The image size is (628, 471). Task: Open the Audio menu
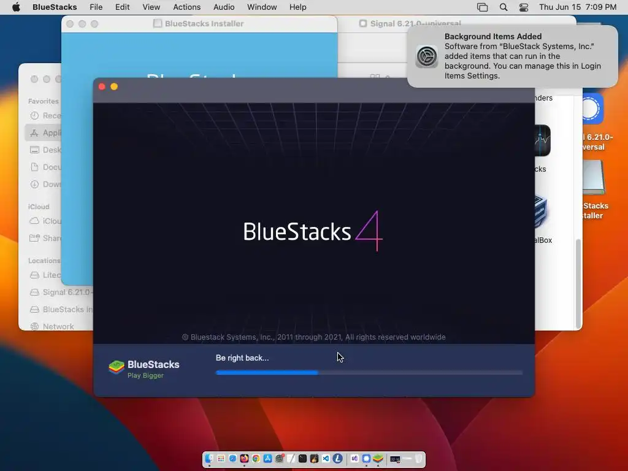[223, 7]
